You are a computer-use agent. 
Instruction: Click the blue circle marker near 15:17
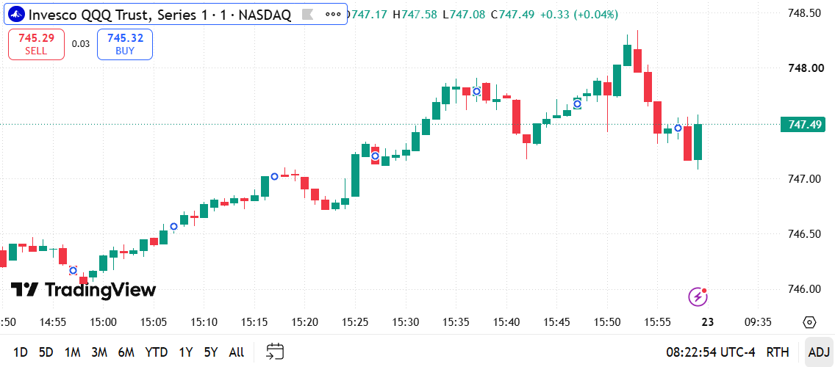pos(275,176)
